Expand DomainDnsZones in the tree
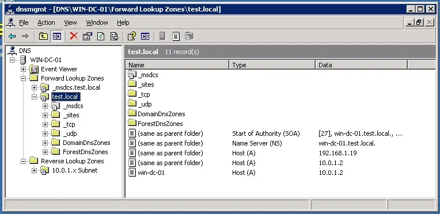The width and height of the screenshot is (440, 214). click(45, 143)
